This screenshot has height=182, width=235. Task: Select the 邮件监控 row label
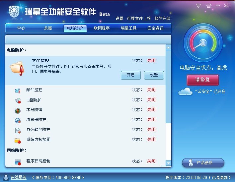click(x=34, y=90)
